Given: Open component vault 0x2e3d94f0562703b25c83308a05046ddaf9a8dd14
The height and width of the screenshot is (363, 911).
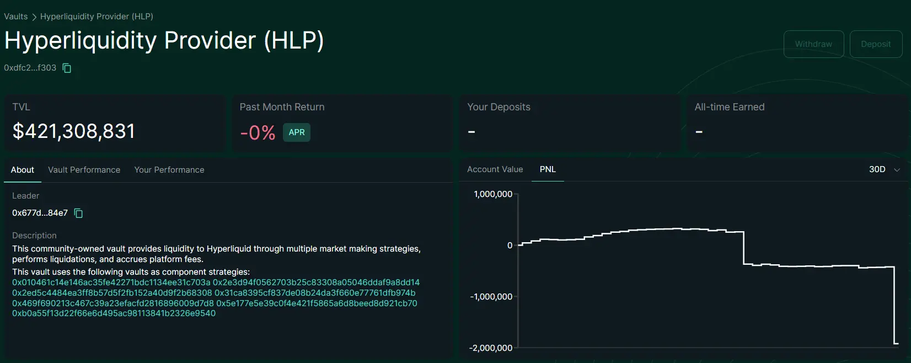Looking at the screenshot, I should [316, 282].
